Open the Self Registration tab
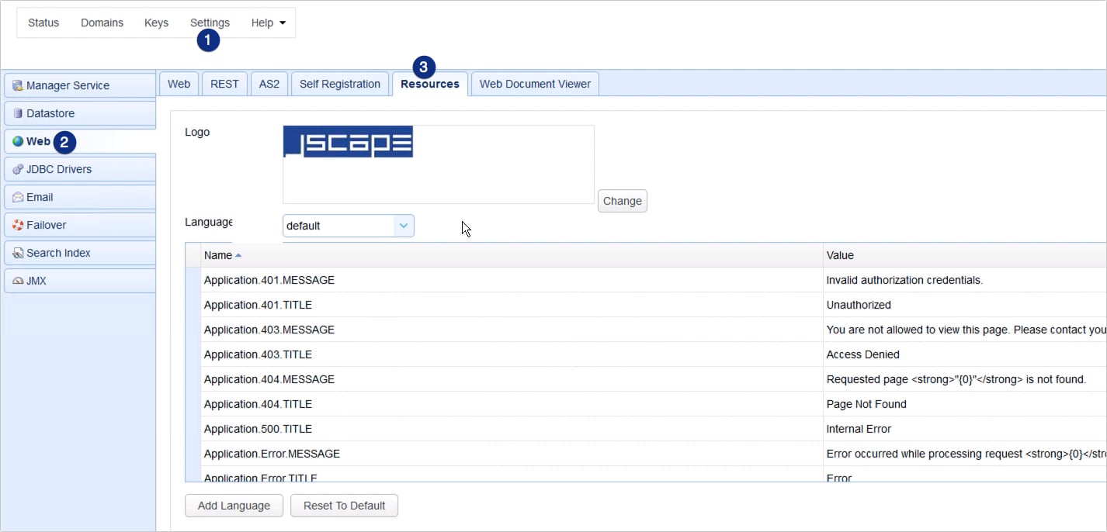 (x=339, y=83)
